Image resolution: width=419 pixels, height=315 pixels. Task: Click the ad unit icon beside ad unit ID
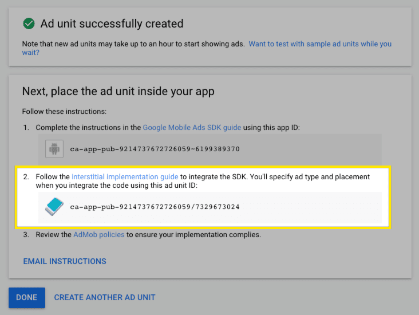coord(54,207)
